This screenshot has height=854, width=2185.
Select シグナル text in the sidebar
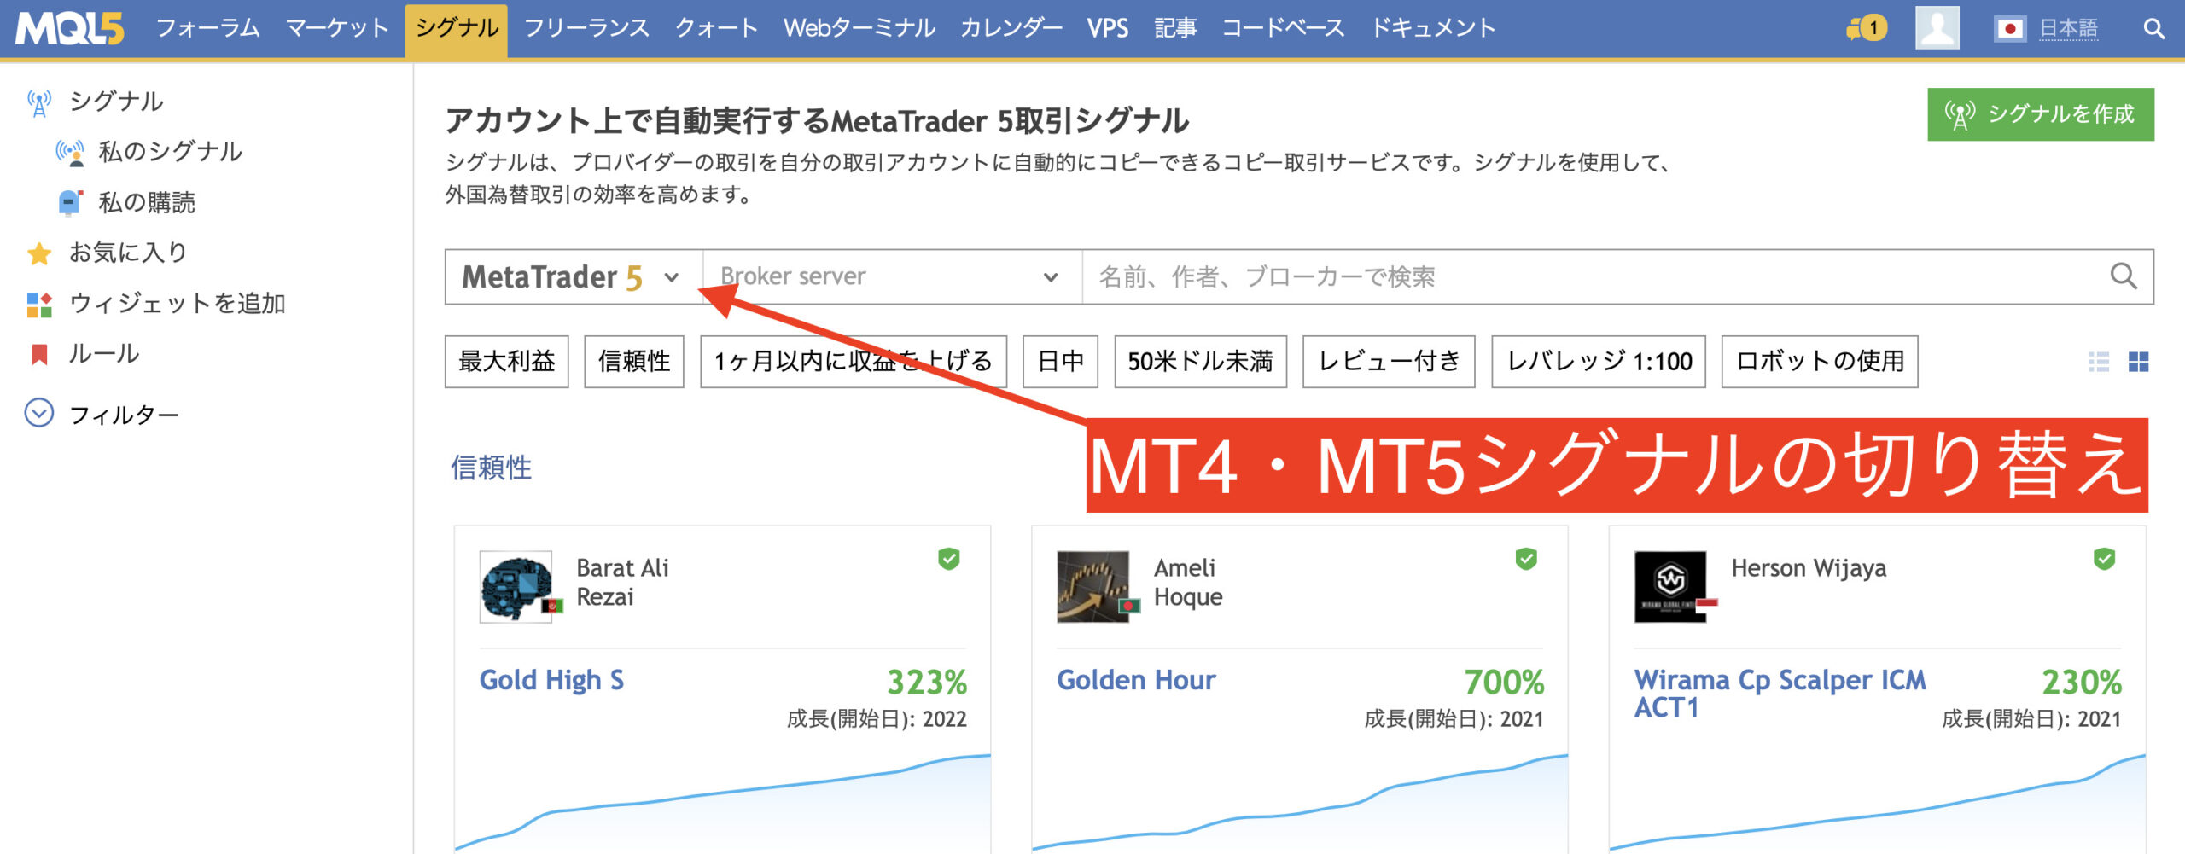click(117, 102)
